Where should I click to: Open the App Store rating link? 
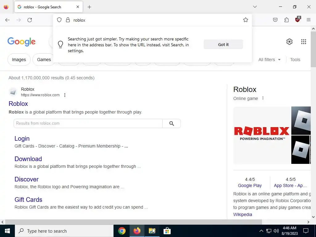pos(290,185)
